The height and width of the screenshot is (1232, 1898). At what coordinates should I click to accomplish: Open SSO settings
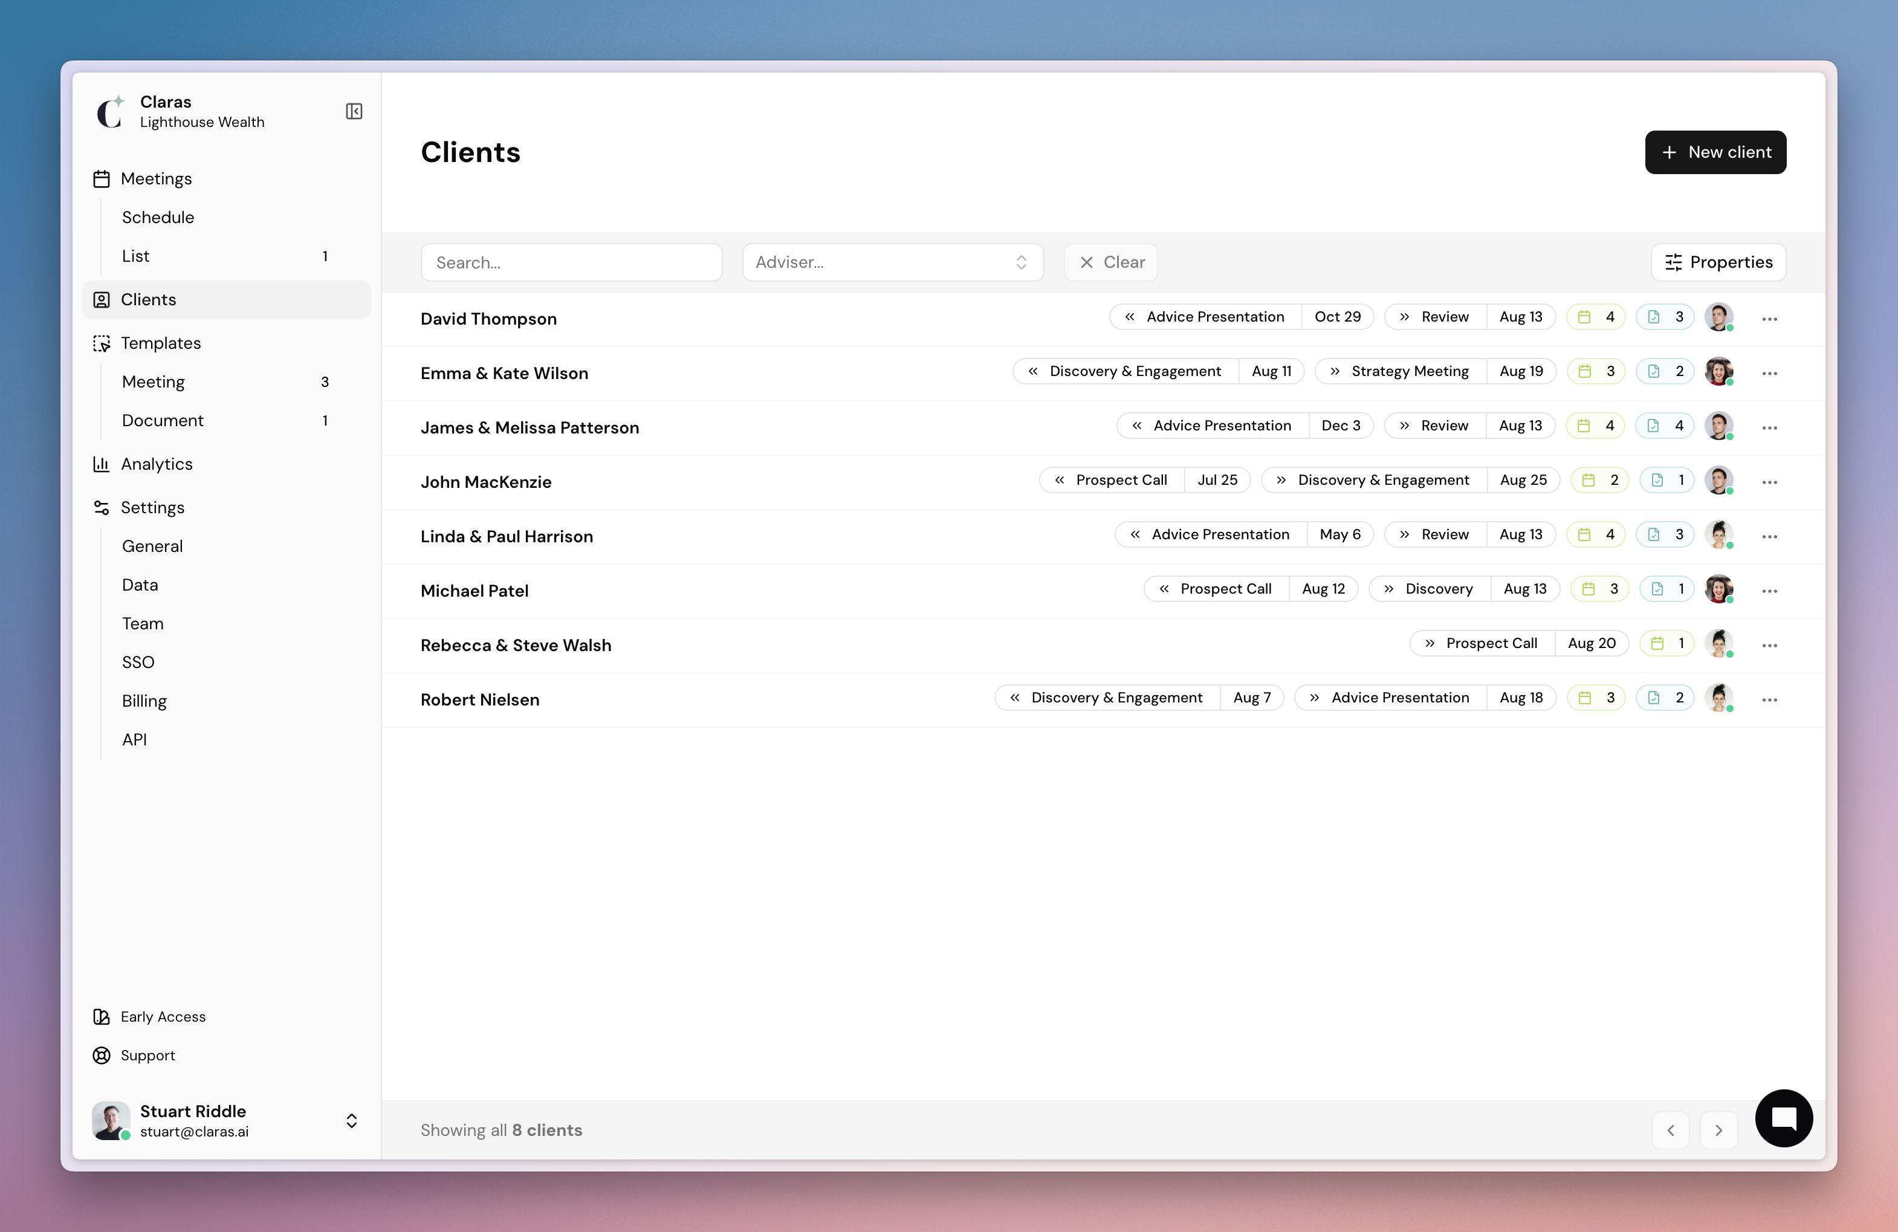click(x=138, y=662)
